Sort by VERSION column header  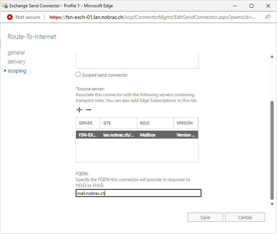coord(186,123)
